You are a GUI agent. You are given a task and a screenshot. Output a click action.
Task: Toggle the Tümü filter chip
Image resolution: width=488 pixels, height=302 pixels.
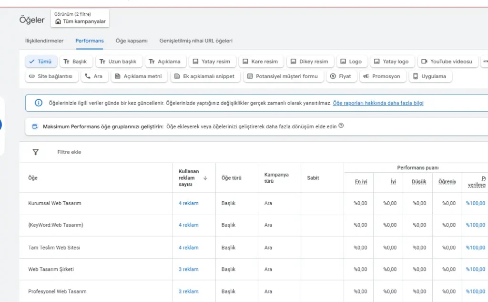[x=41, y=62]
